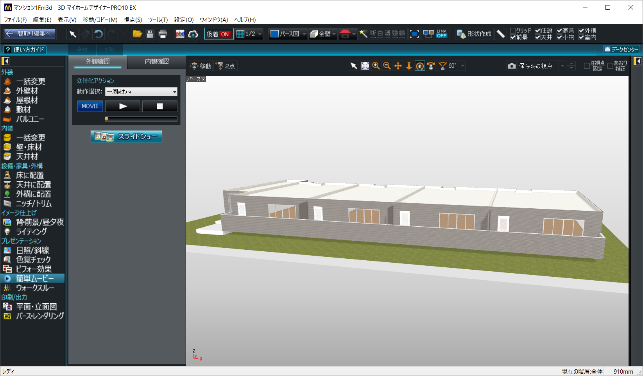Enable the グリッド checkbox
Screen dimensions: 643x376
pos(513,30)
